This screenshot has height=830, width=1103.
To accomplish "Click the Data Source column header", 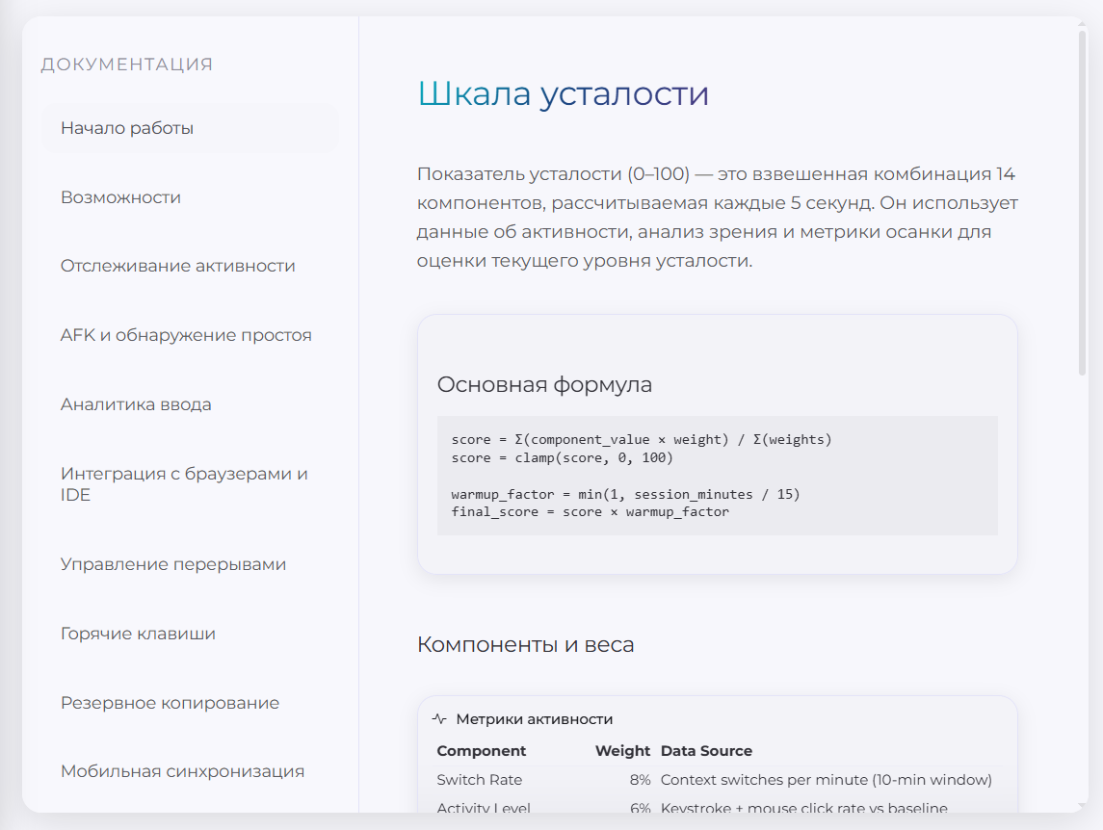I will tap(706, 750).
